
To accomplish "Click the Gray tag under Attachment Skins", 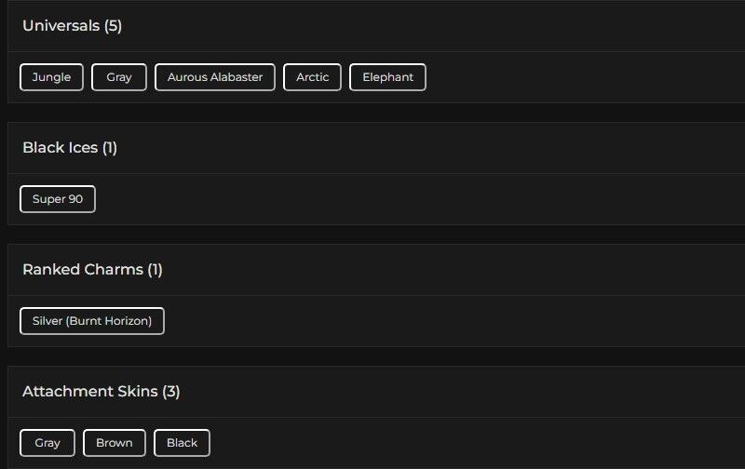I will click(47, 443).
